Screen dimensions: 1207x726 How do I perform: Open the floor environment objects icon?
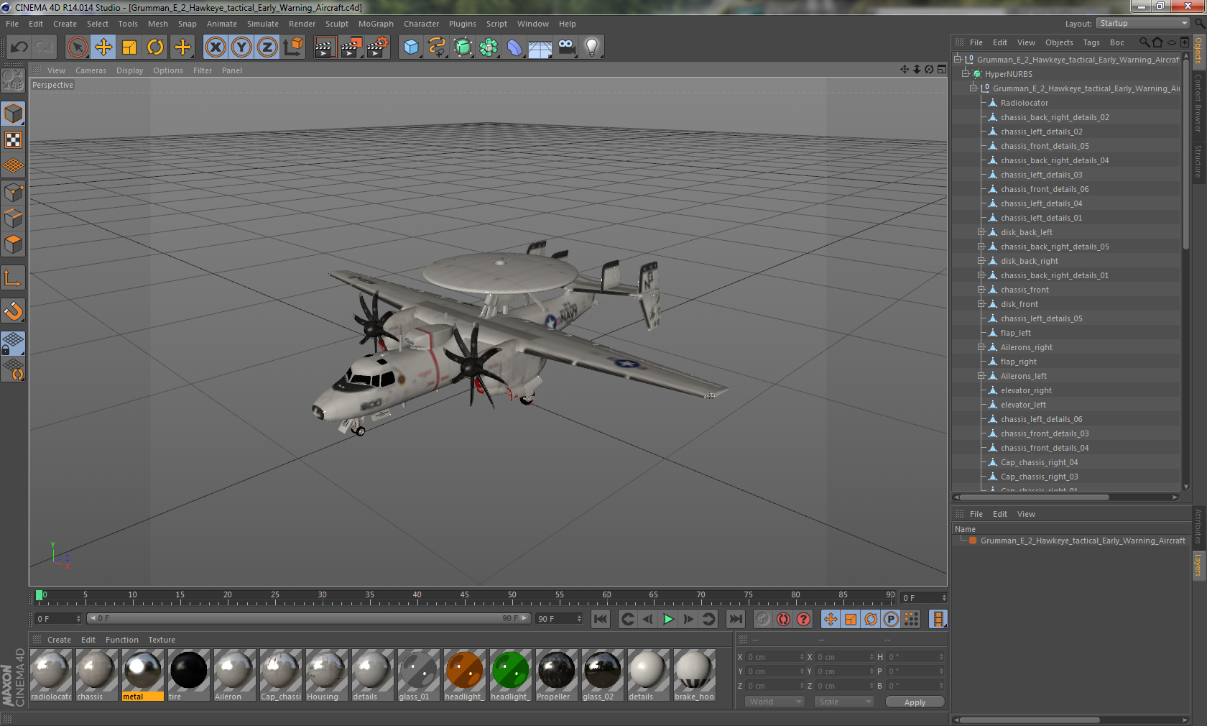[540, 47]
